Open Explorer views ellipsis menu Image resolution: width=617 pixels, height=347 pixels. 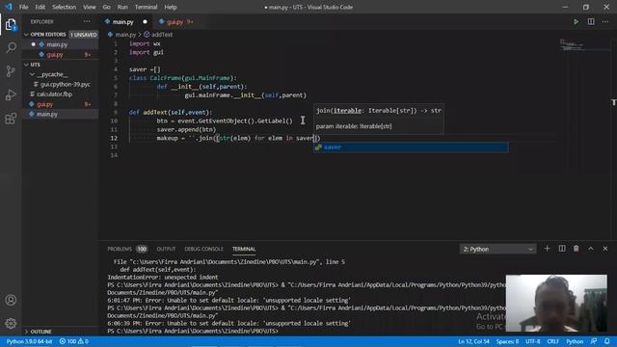pyautogui.click(x=87, y=21)
